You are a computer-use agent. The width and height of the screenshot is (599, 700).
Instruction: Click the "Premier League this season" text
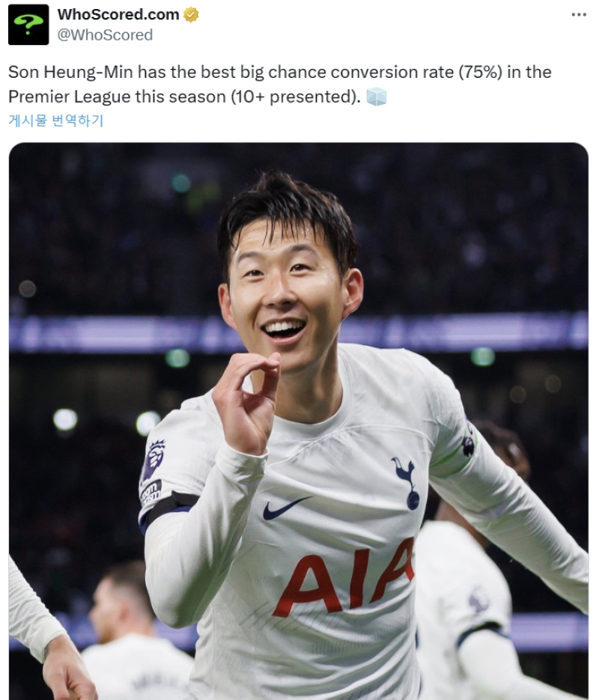(x=118, y=97)
